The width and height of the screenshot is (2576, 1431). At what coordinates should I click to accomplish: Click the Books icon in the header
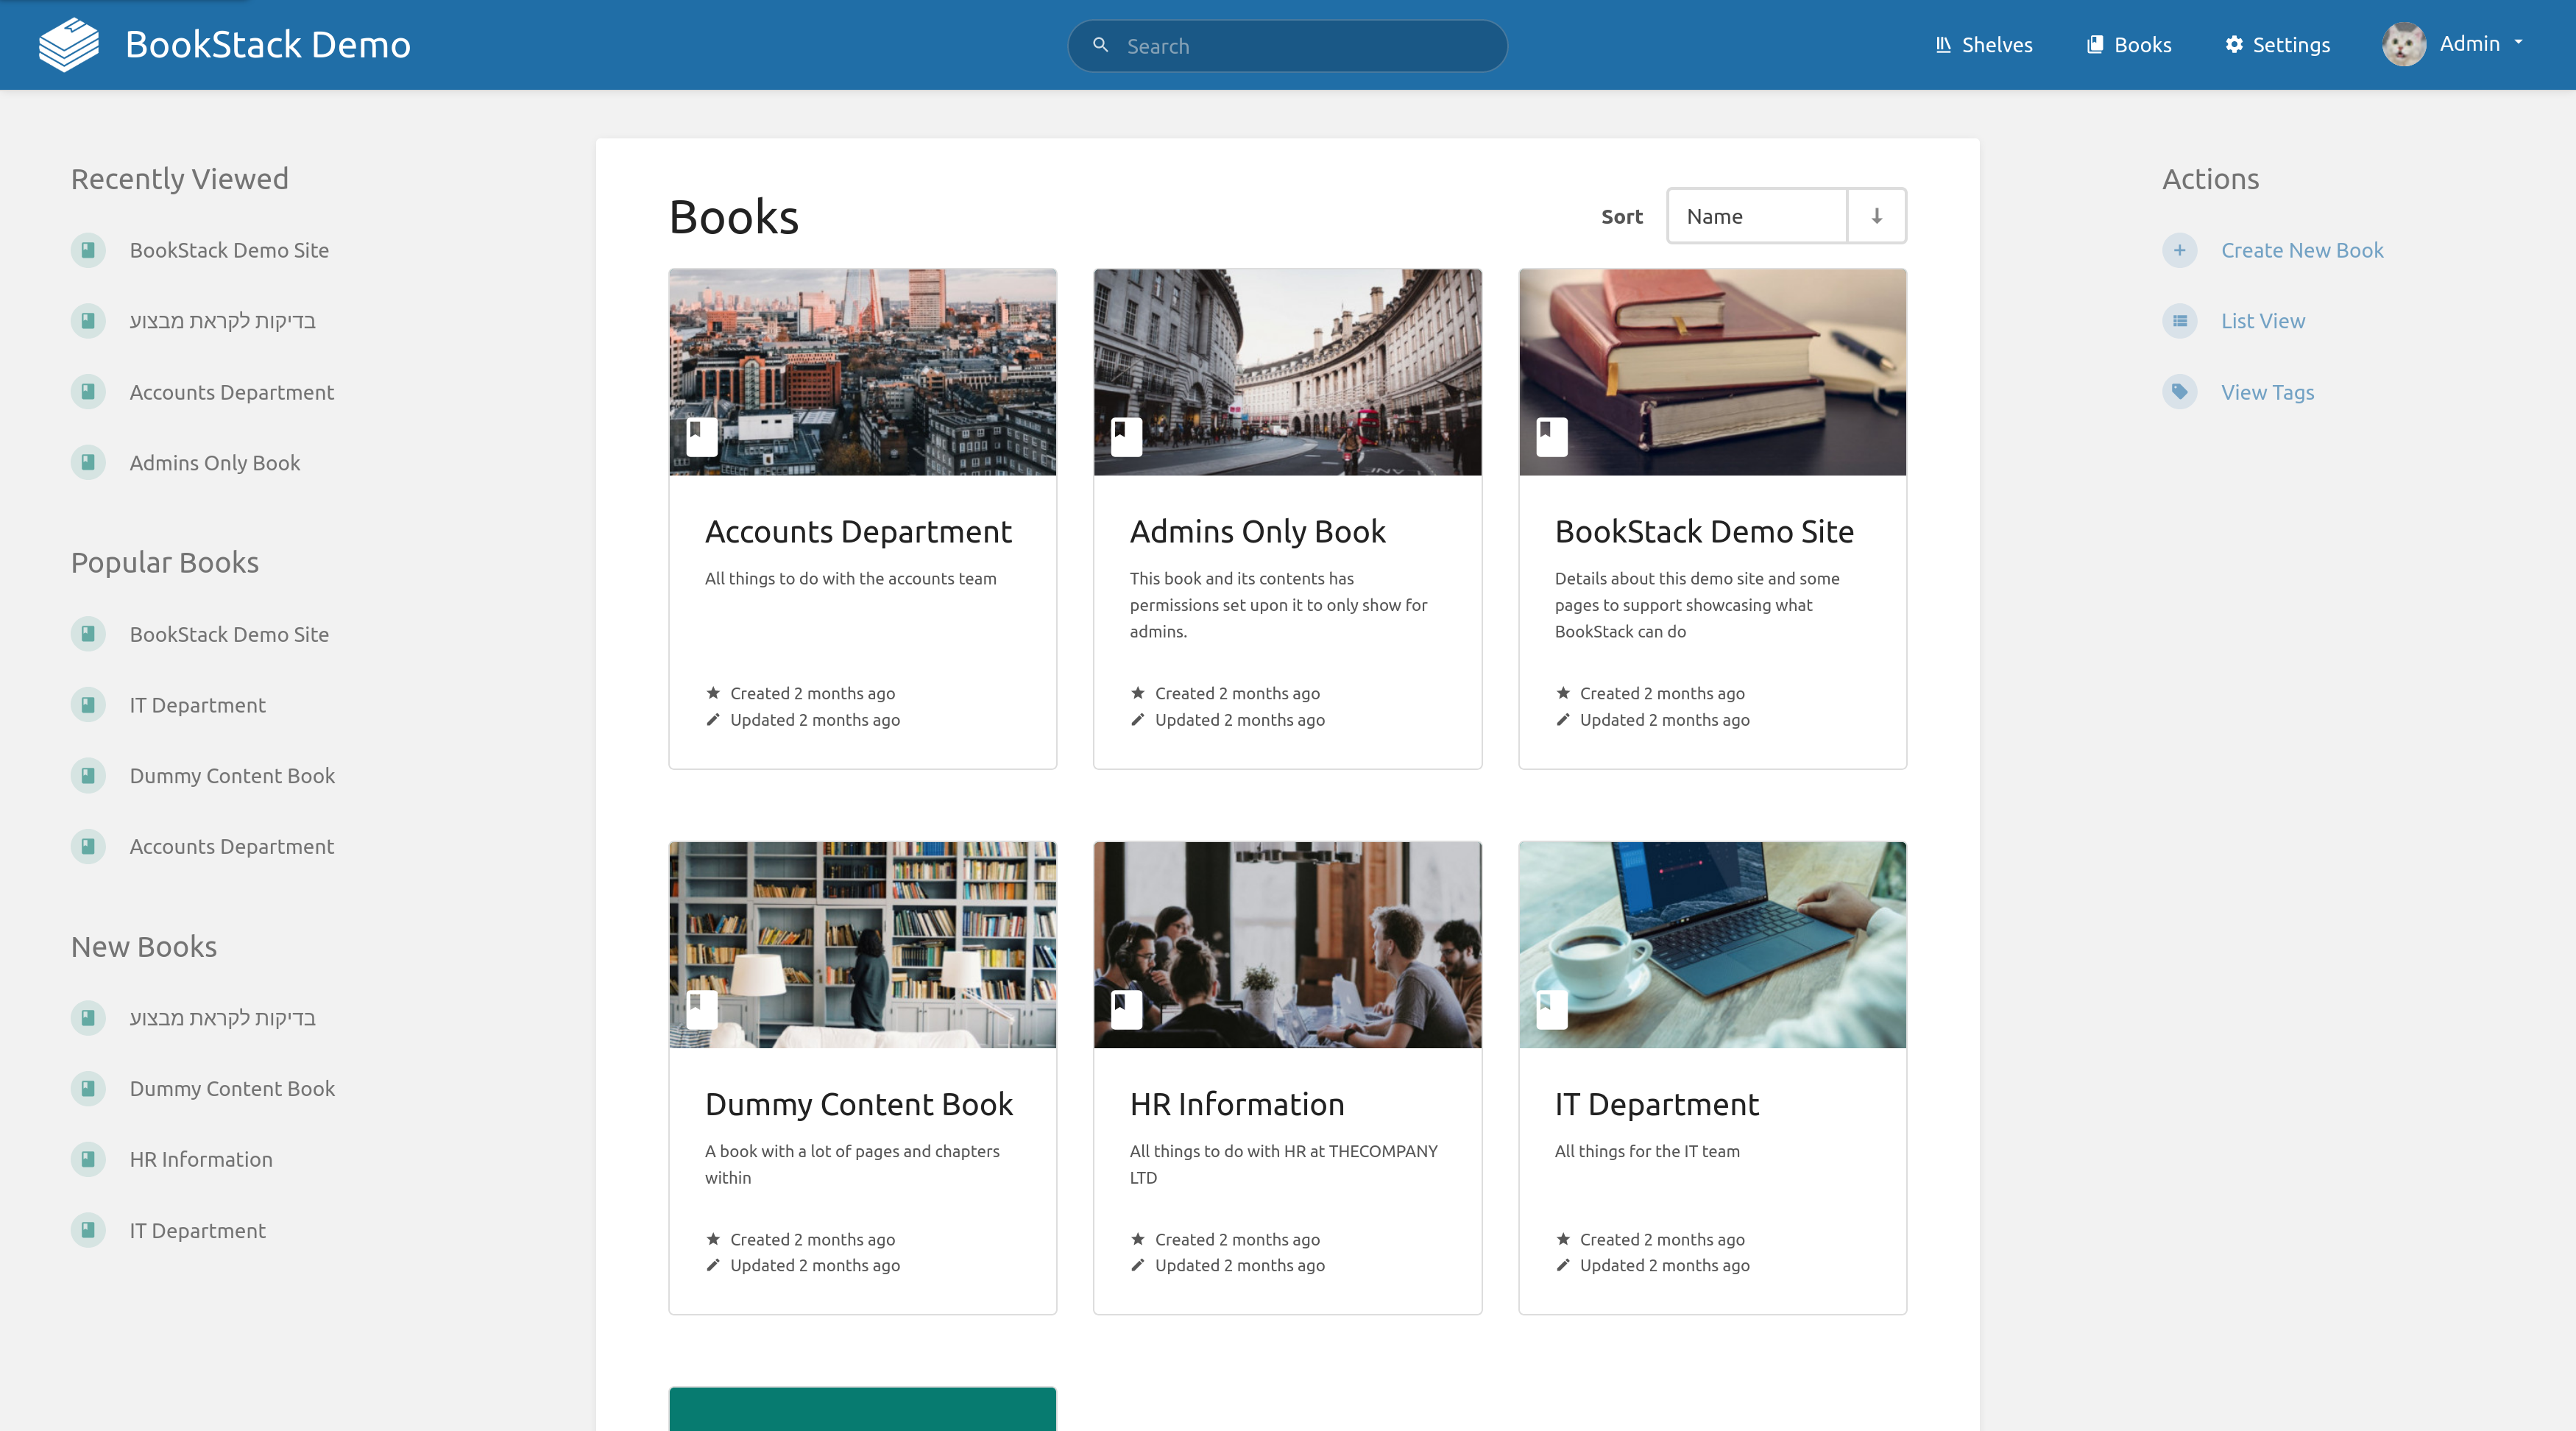pos(2097,44)
